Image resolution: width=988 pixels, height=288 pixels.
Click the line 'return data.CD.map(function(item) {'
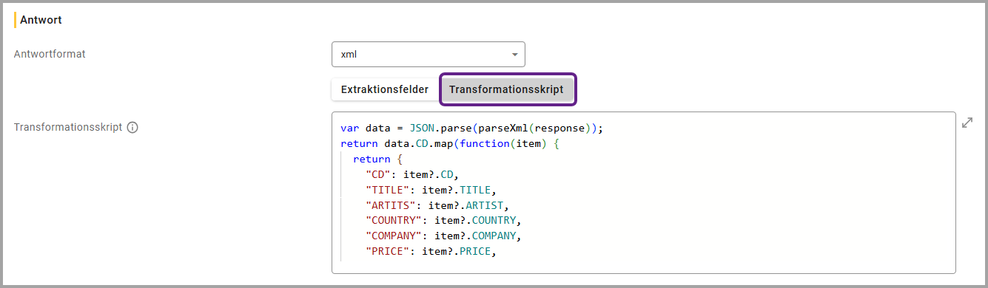click(x=450, y=143)
